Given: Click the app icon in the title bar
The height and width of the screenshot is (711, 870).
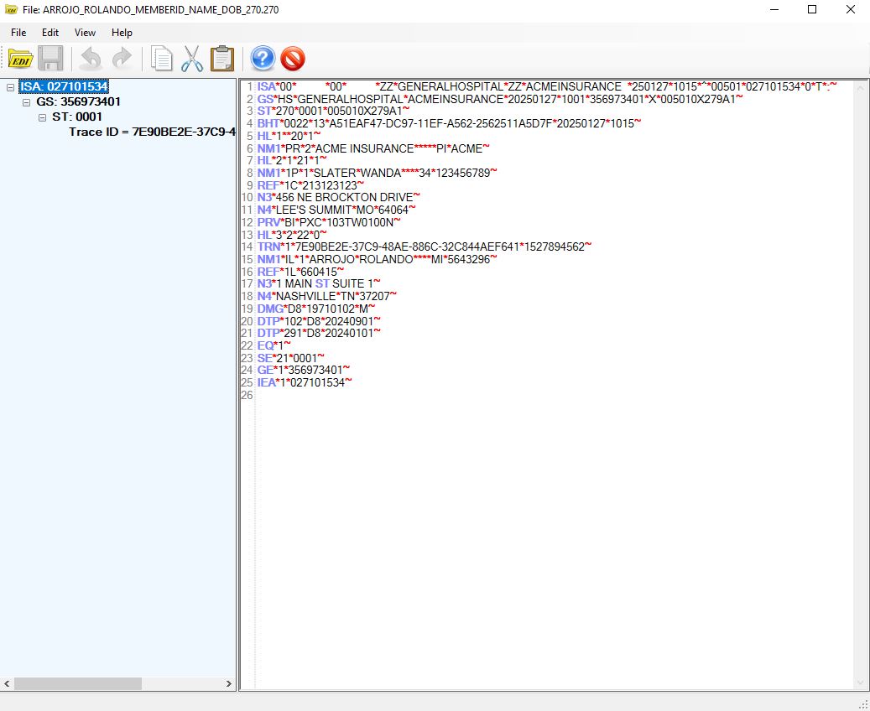Looking at the screenshot, I should tap(11, 9).
